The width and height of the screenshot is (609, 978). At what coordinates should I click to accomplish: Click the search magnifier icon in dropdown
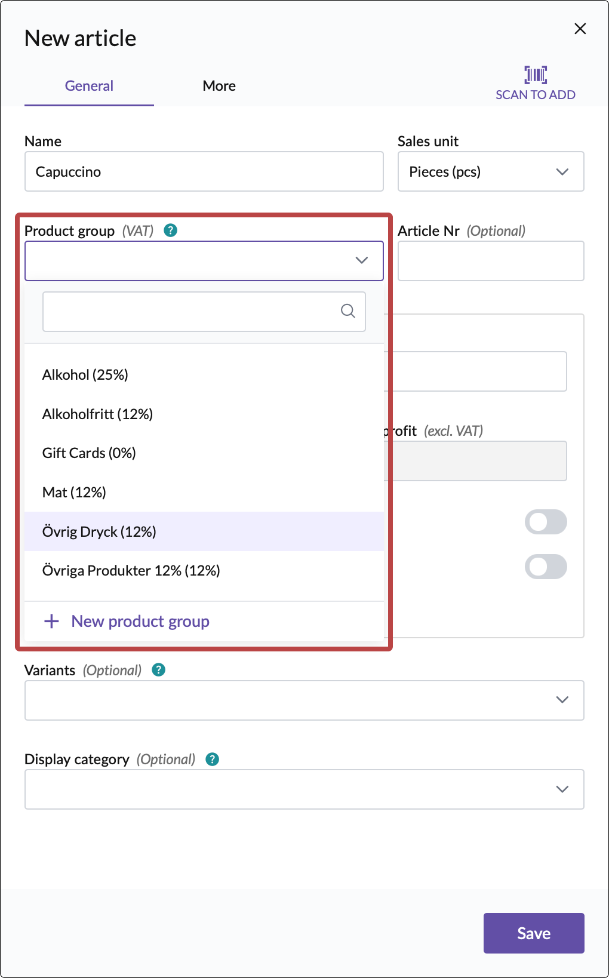(348, 311)
